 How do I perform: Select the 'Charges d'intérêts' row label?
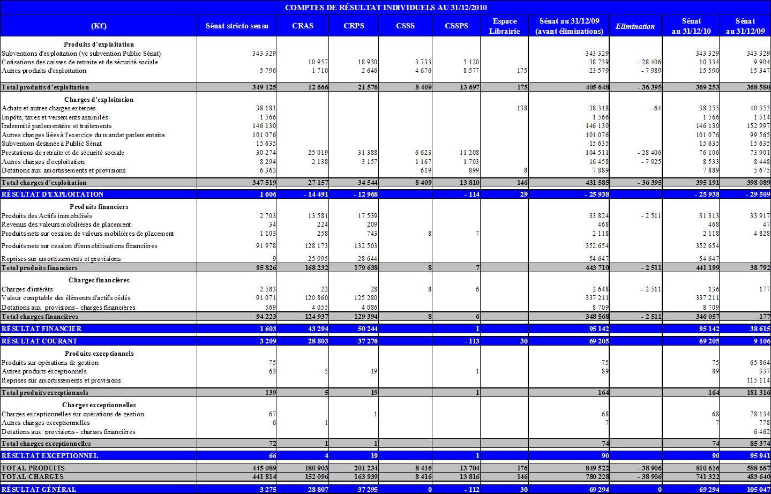[x=27, y=289]
